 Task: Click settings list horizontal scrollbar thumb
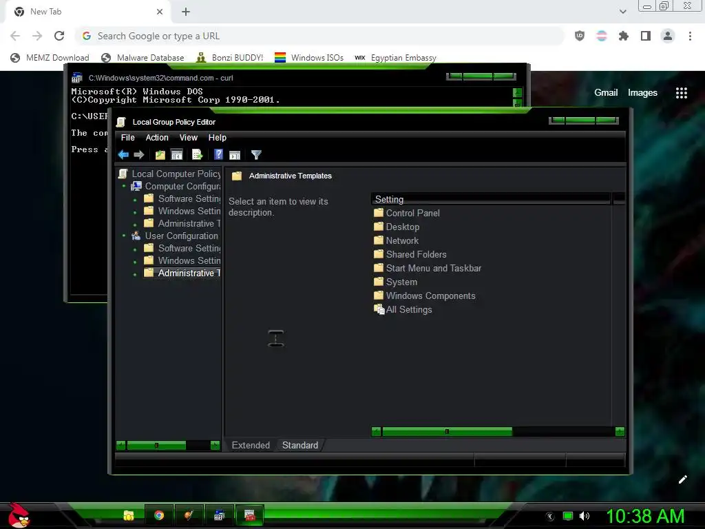pos(447,432)
